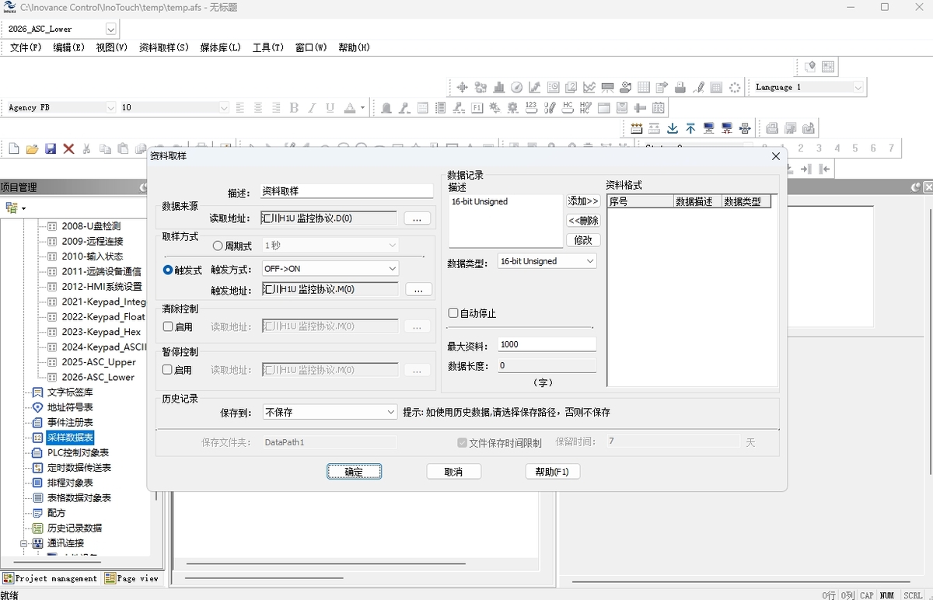Select 2025-ASC_Upper in project tree

99,362
